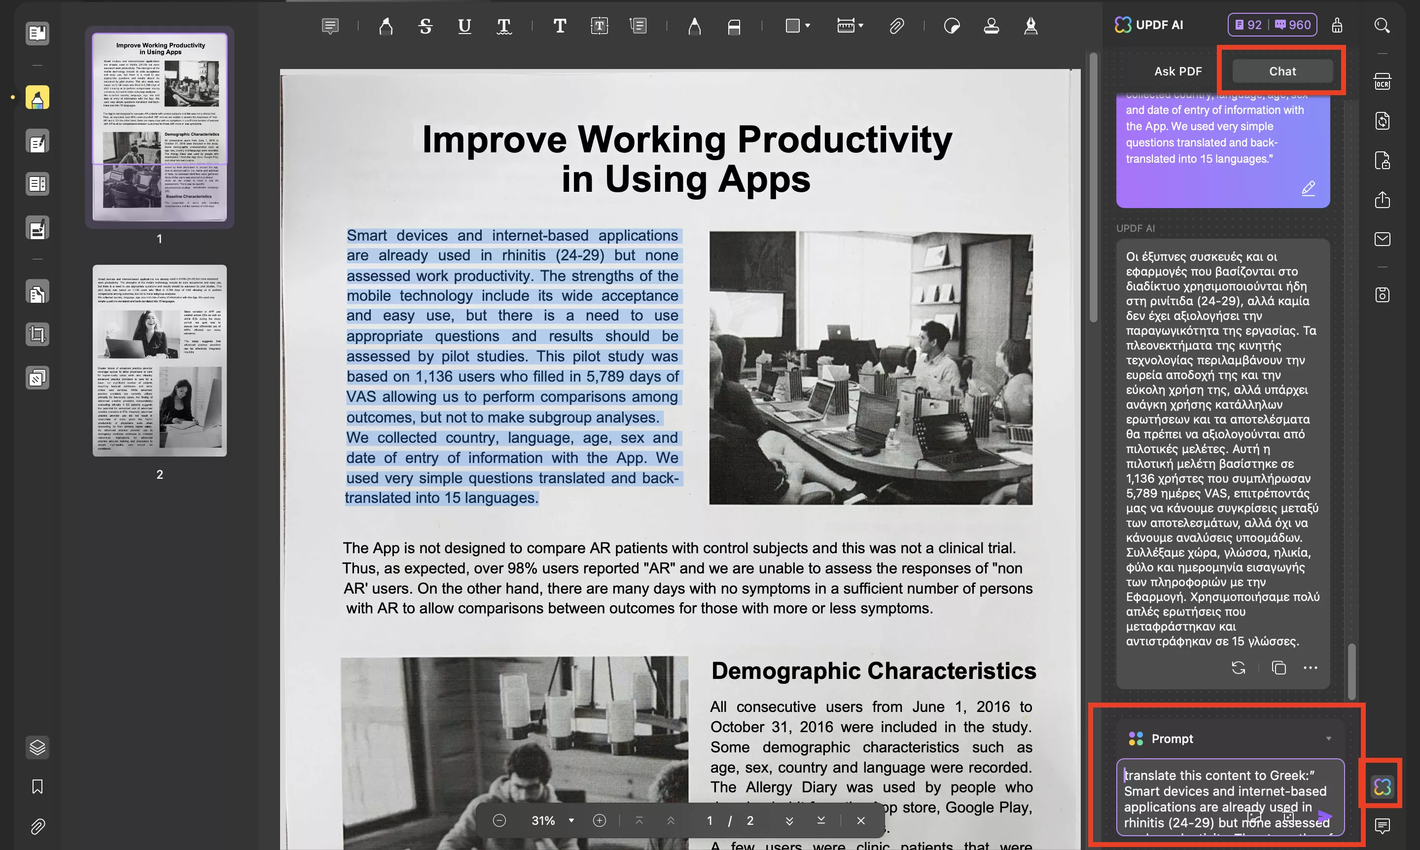The image size is (1420, 850).
Task: Copy the Greek translation response
Action: coord(1279,668)
